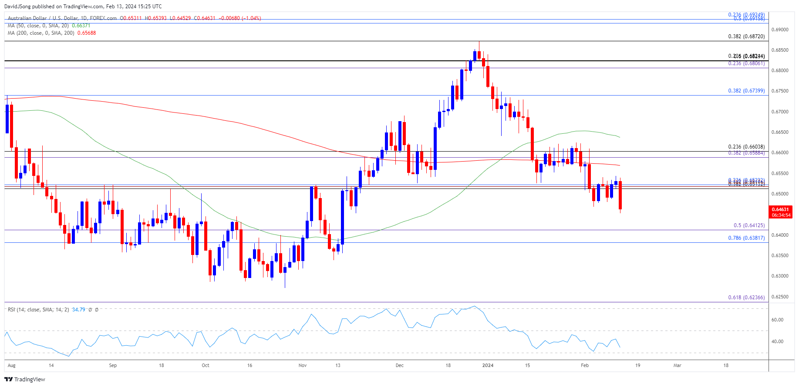The height and width of the screenshot is (387, 799).
Task: Select the 0.382 (0.68720) Fibonacci label
Action: coord(746,36)
